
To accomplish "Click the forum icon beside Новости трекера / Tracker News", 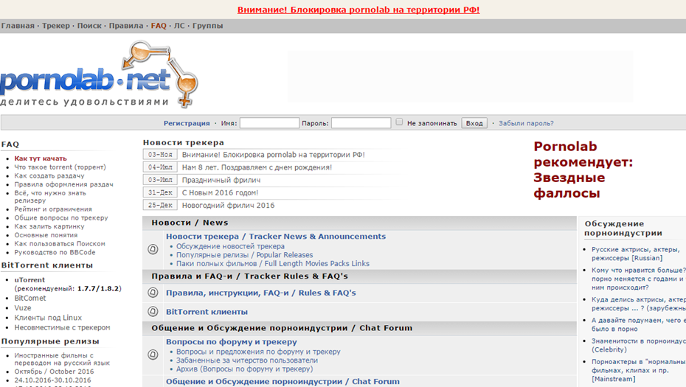I will coord(153,249).
